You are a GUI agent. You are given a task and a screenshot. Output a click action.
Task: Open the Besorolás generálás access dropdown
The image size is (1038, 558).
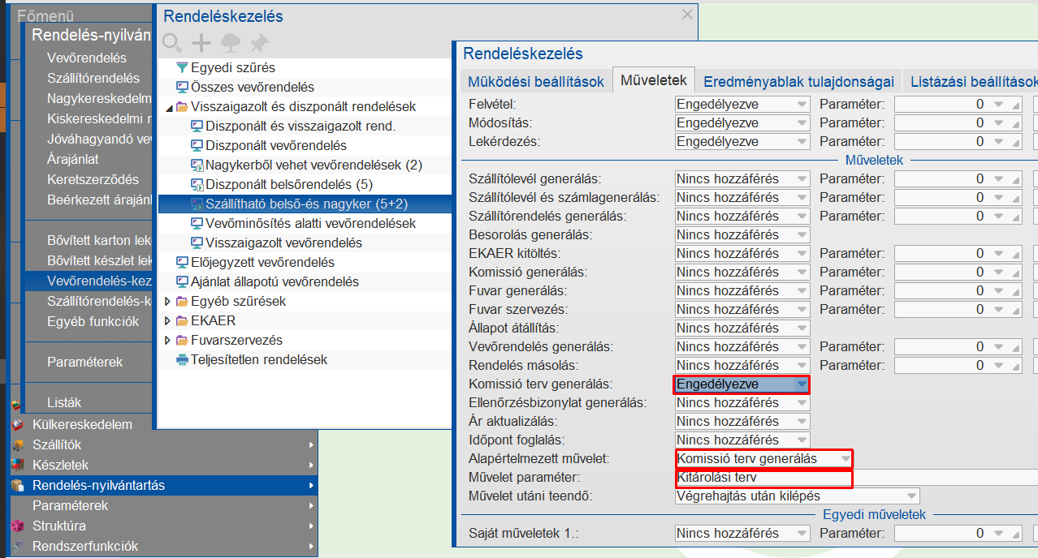[802, 234]
